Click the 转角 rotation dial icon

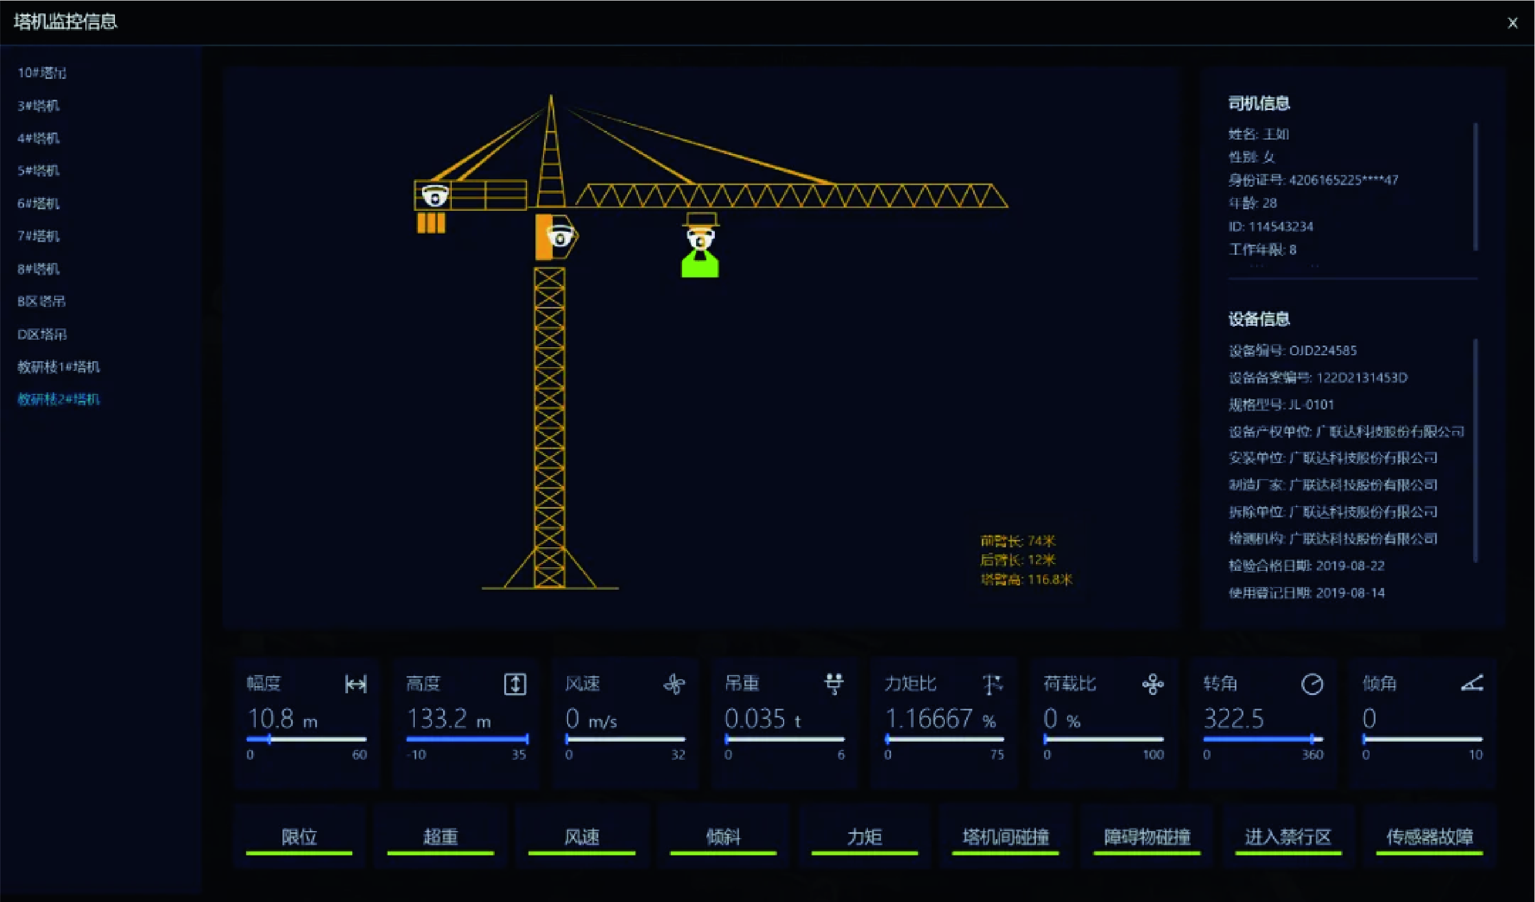(x=1312, y=684)
